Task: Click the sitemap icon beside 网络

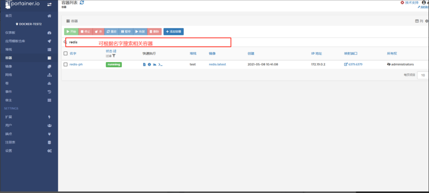Action: pos(49,75)
